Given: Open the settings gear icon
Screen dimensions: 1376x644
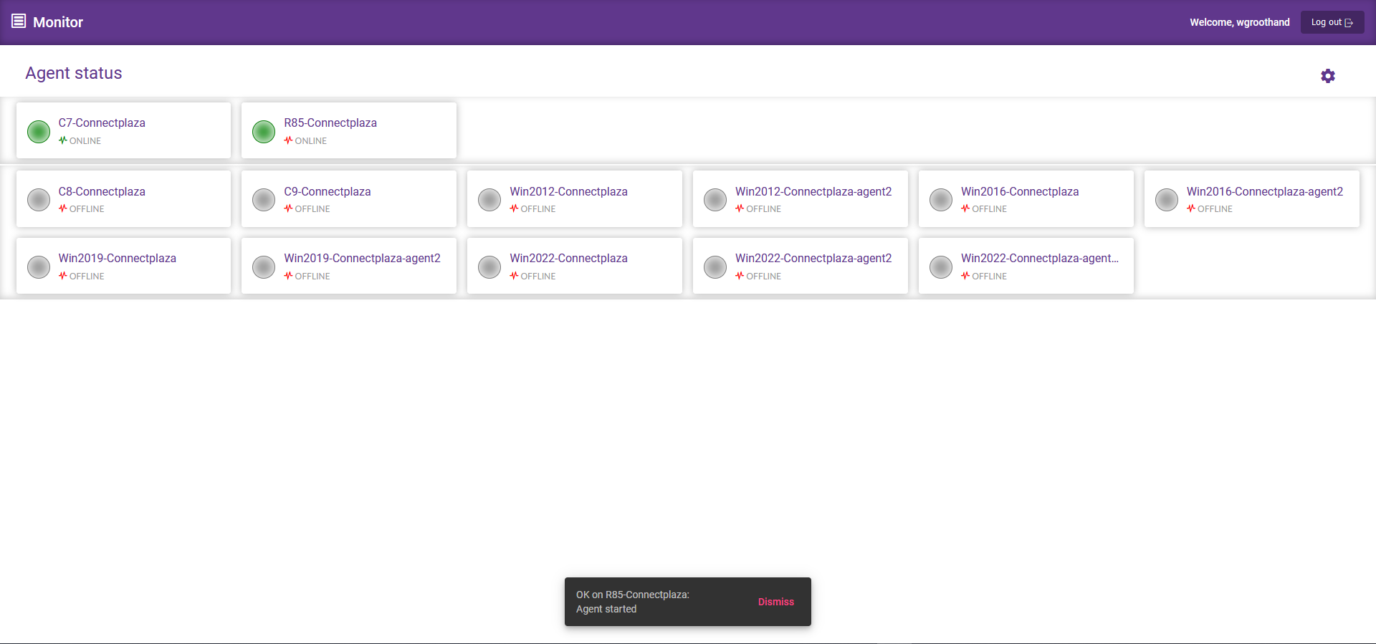Looking at the screenshot, I should tap(1328, 76).
